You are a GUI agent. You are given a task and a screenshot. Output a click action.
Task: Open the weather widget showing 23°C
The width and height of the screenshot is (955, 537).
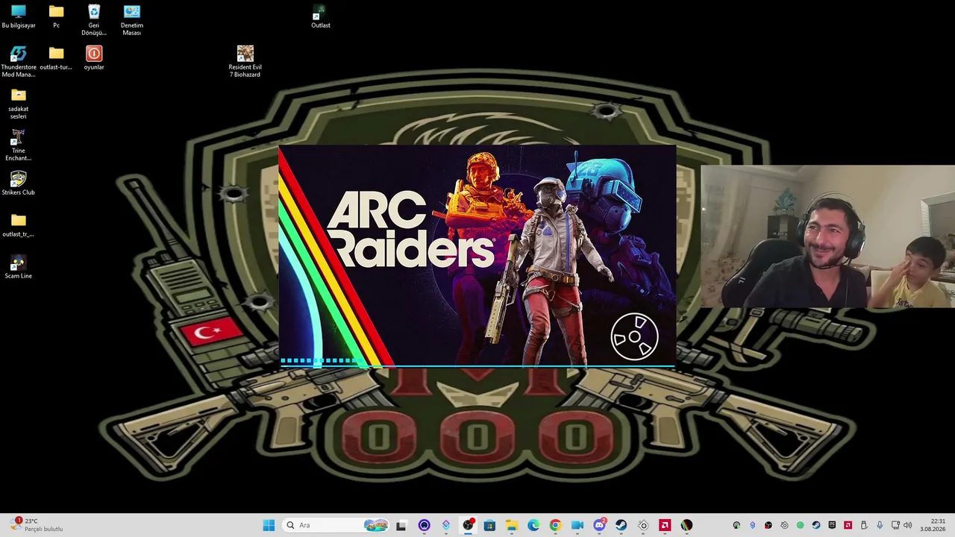coord(37,525)
